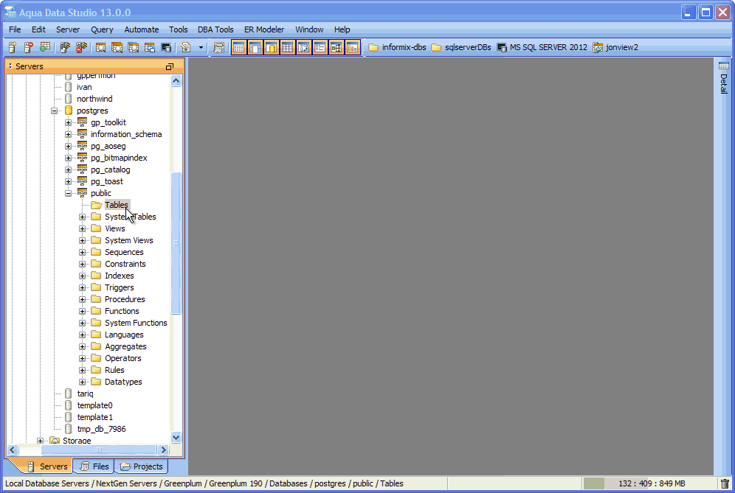This screenshot has height=493, width=735.
Task: Expand the pg_catalog schema
Action: 69,170
